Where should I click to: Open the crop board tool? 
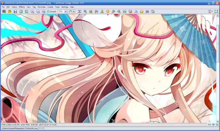(91, 11)
